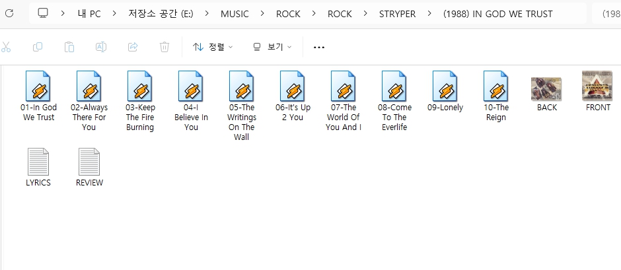Click the Copy icon in toolbar
Screen dimensions: 621x270
click(x=38, y=47)
